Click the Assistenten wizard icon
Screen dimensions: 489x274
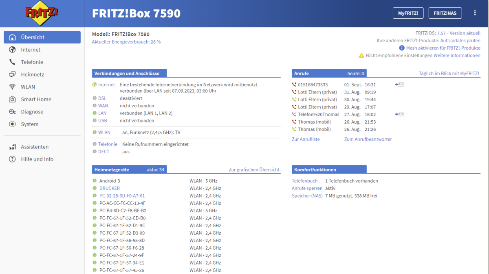(12, 147)
